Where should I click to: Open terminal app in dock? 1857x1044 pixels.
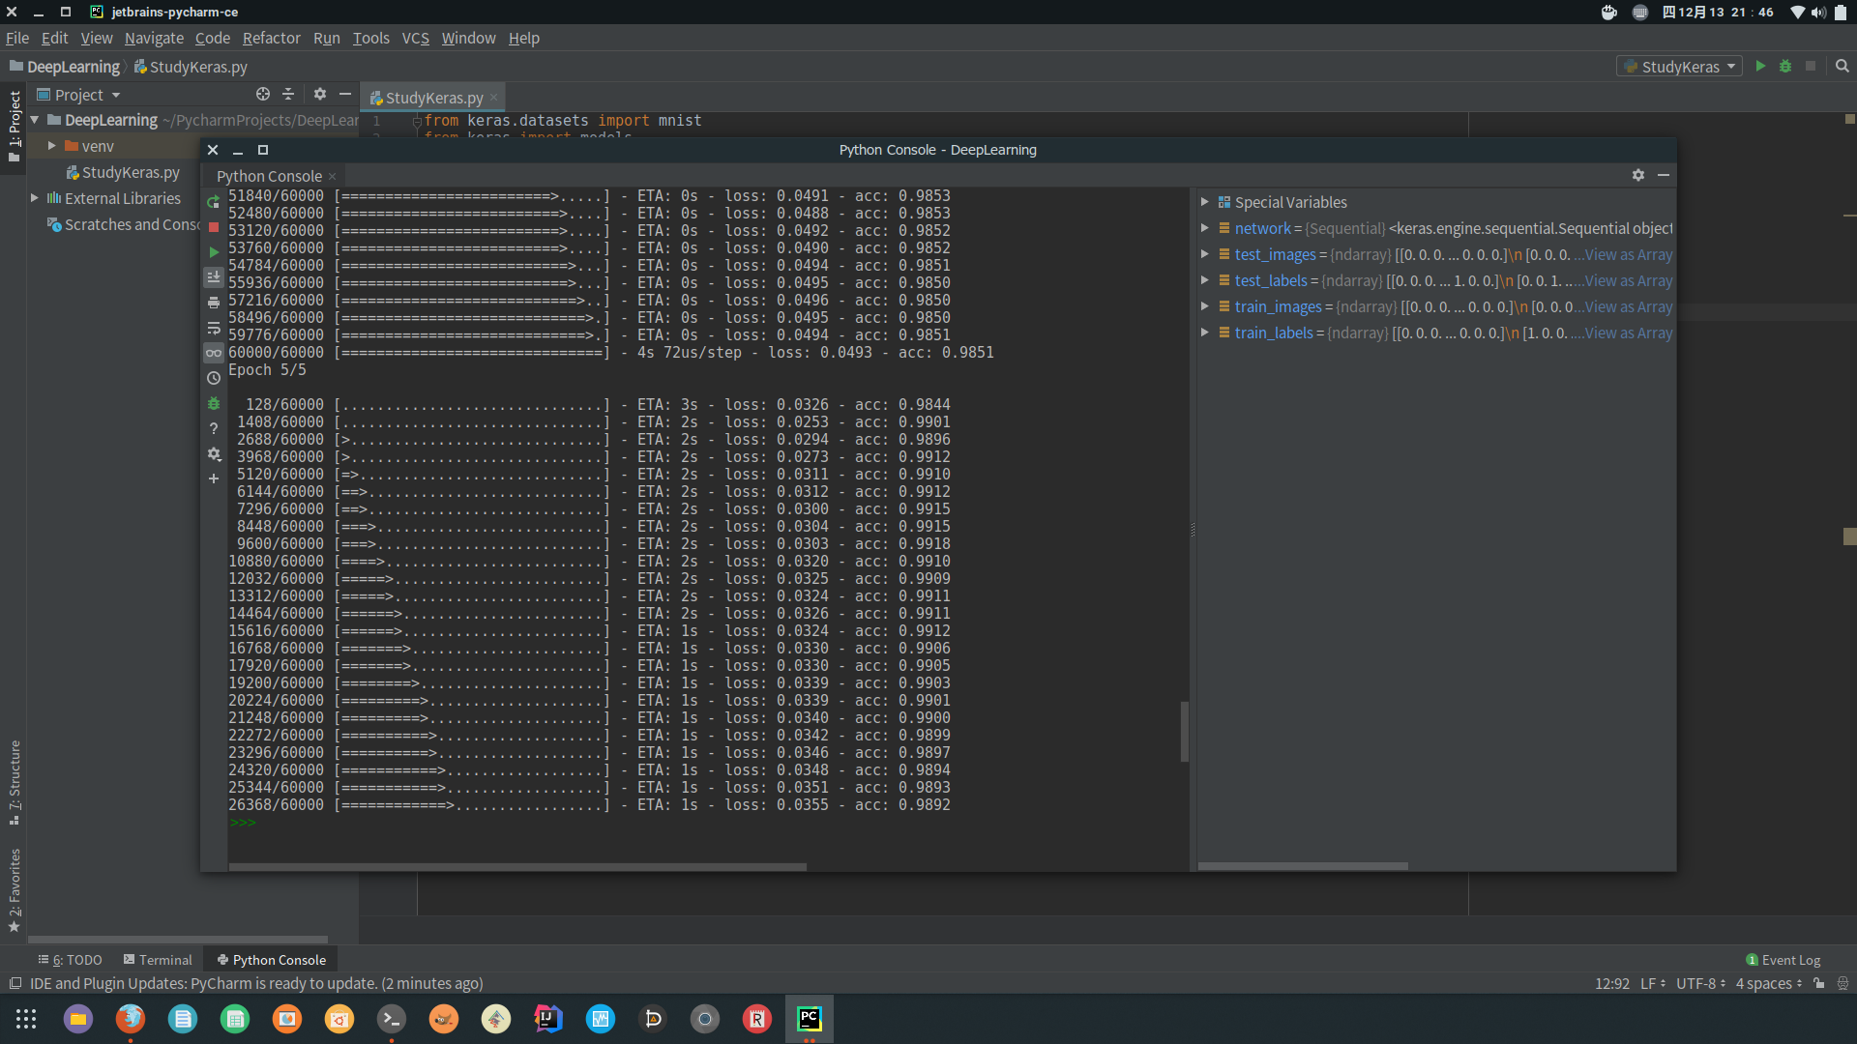392,1019
